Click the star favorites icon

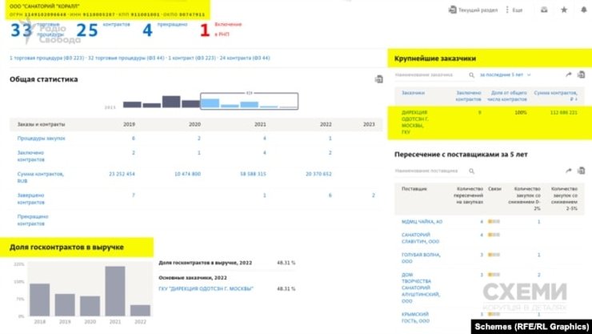tap(563, 10)
